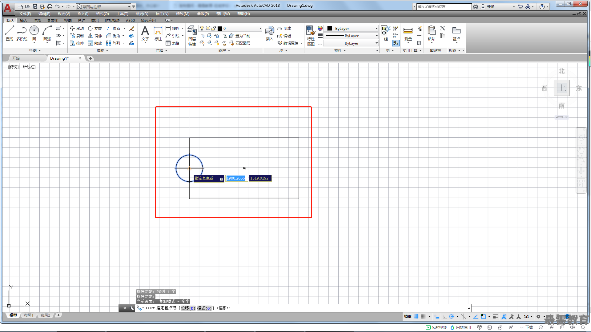Click the Save icon in quick access toolbar
591x332 pixels.
35,6
